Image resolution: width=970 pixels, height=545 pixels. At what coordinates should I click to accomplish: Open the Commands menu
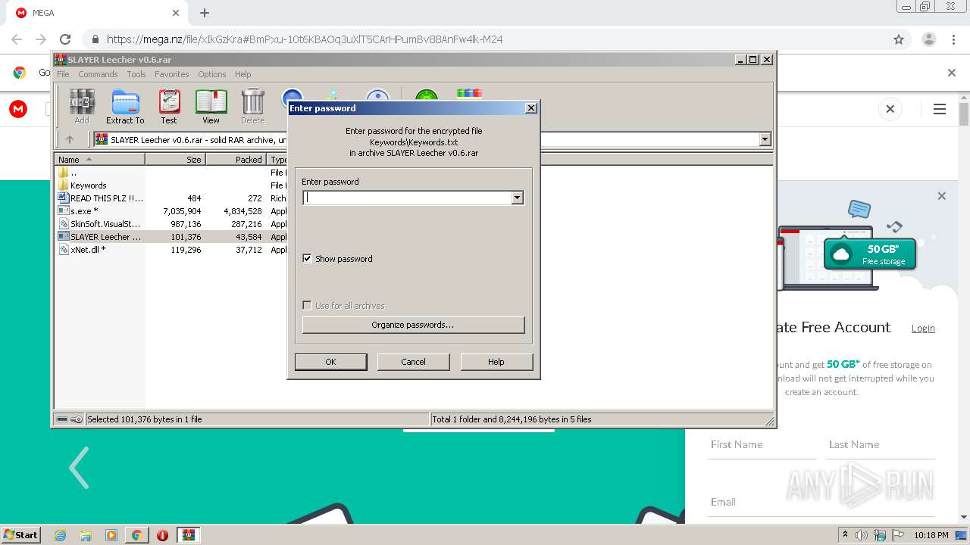click(98, 74)
